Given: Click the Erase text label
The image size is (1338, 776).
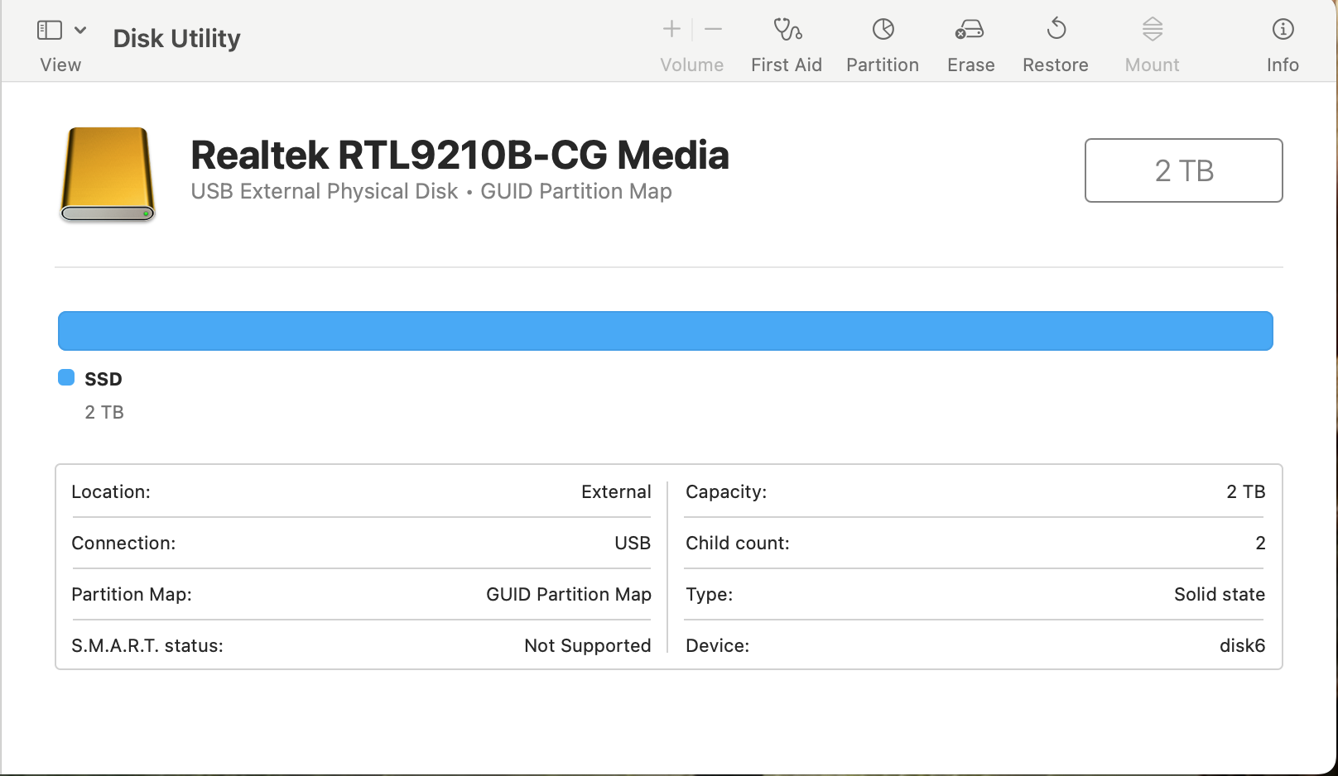Looking at the screenshot, I should tap(971, 65).
